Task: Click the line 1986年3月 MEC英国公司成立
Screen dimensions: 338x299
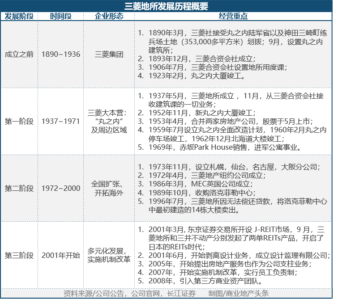Action: point(195,184)
